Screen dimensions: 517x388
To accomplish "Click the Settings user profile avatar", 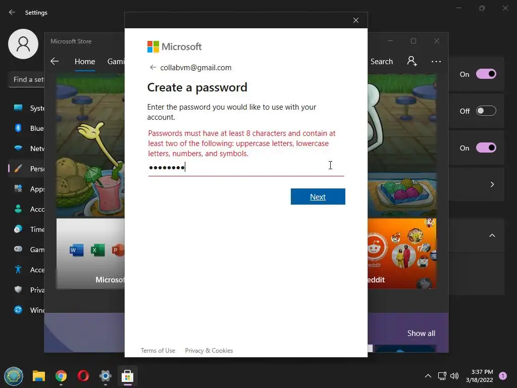I will click(23, 44).
